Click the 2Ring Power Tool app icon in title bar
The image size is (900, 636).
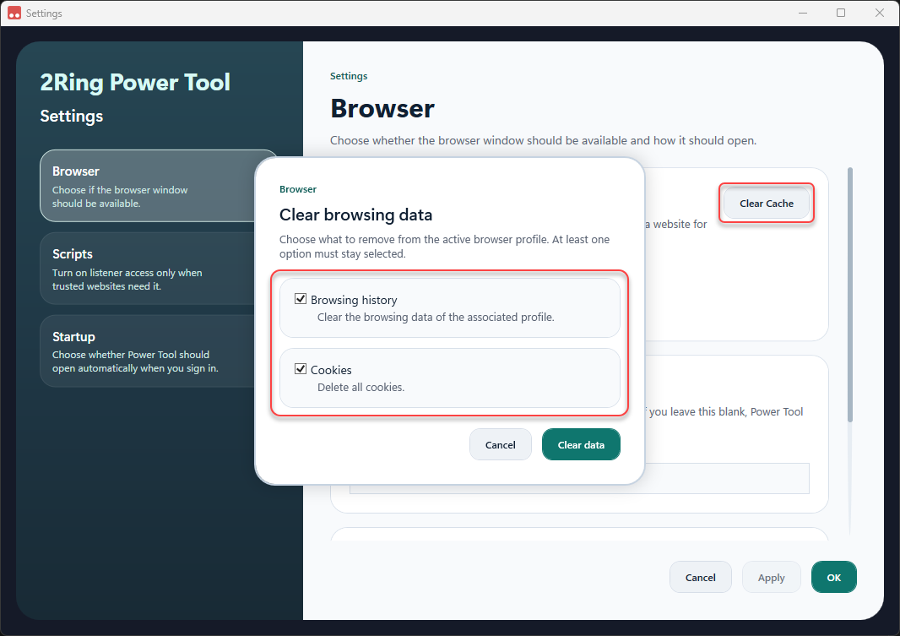tap(14, 13)
